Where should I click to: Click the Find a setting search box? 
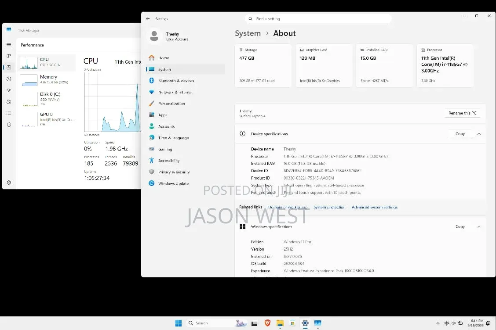pyautogui.click(x=318, y=18)
